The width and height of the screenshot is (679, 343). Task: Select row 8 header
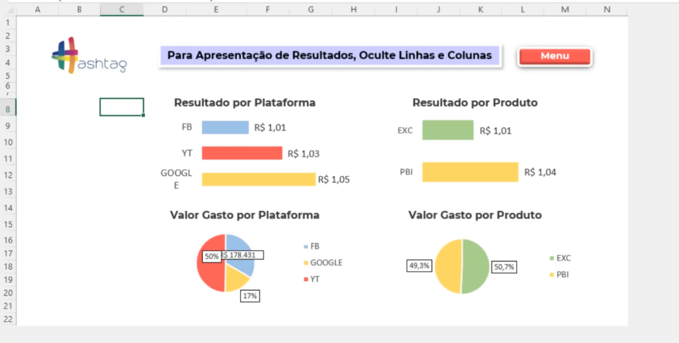[8, 108]
